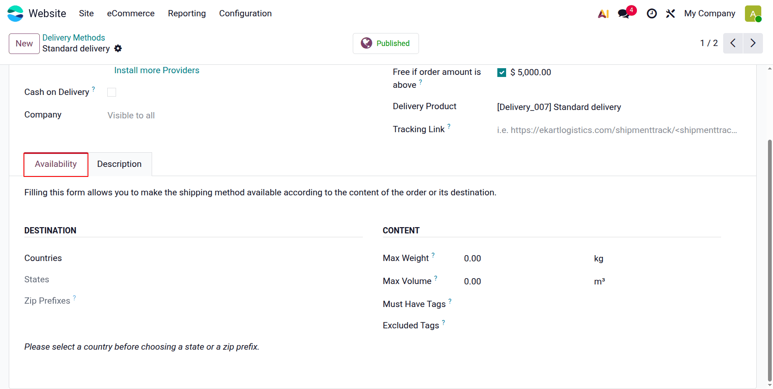Go back to Delivery Methods breadcrumb
Screen dimensions: 773x389
(x=74, y=38)
